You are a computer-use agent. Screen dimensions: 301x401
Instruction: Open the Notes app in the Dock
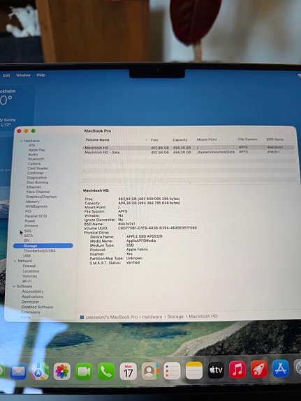pos(194,370)
